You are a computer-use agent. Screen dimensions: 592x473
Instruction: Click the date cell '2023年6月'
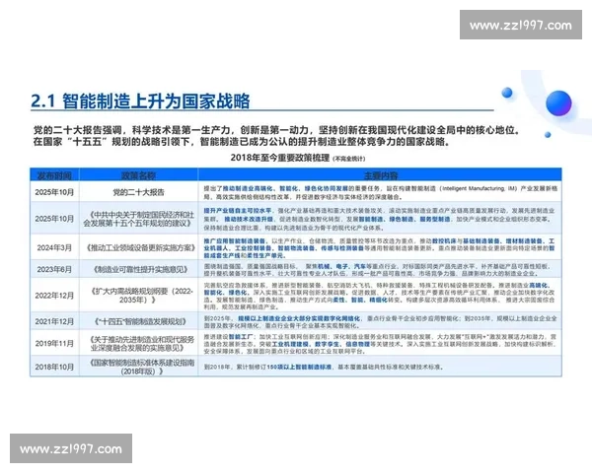pos(54,269)
